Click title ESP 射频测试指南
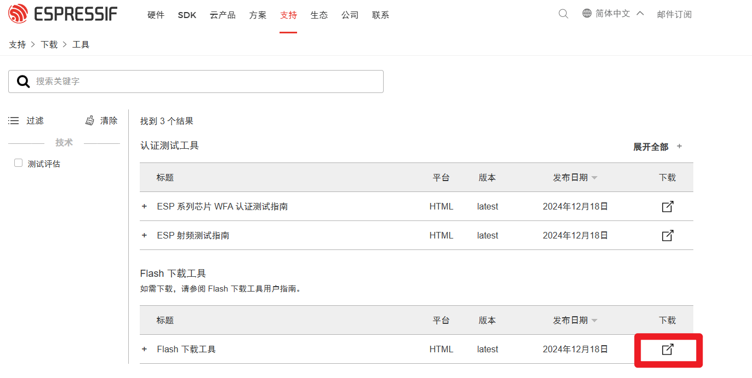Screen dimensions: 752x378 click(x=193, y=236)
